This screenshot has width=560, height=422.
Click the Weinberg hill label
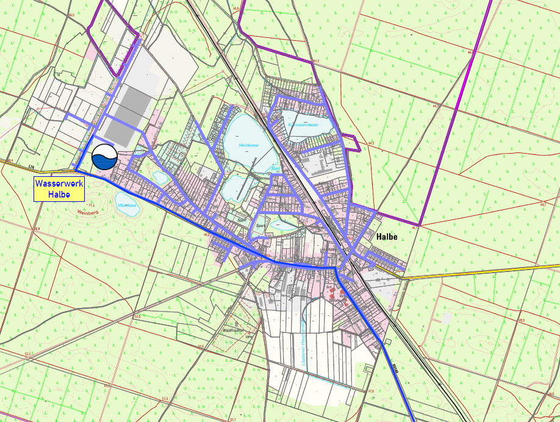tap(87, 212)
